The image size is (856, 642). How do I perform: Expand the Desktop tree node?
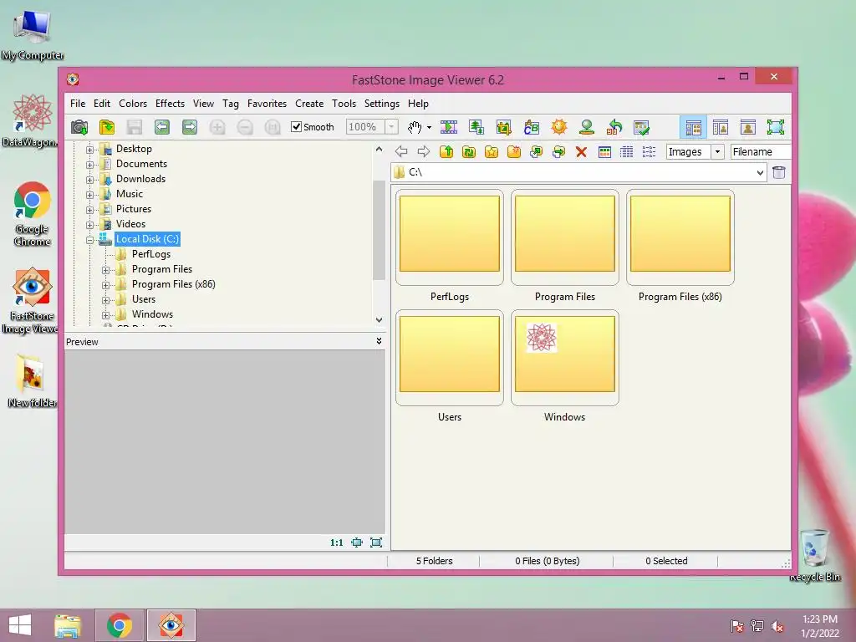(90, 150)
